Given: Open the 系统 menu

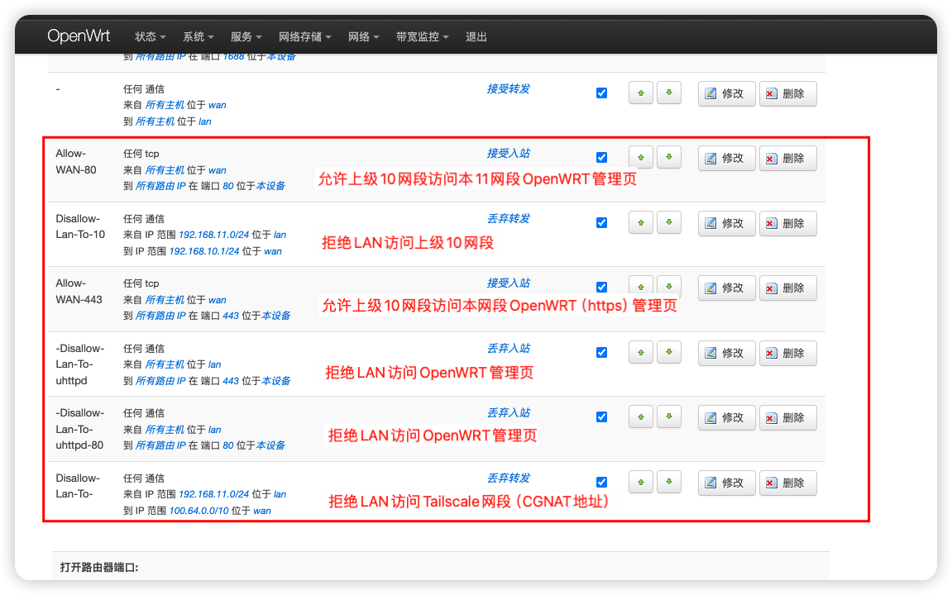Looking at the screenshot, I should click(198, 37).
